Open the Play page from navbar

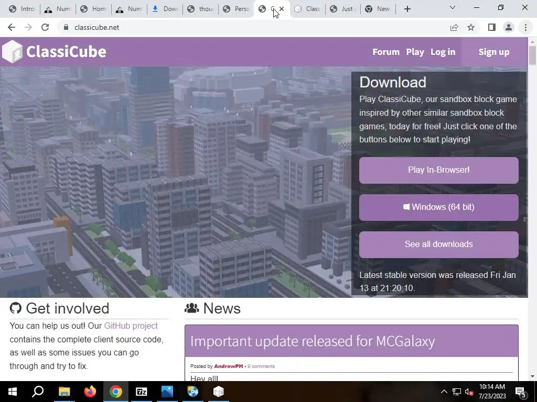tap(415, 52)
